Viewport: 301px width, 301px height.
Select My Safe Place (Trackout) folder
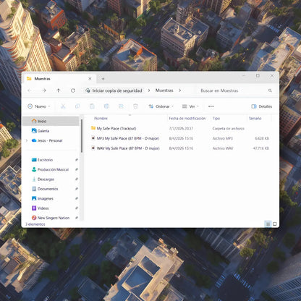coord(179,129)
